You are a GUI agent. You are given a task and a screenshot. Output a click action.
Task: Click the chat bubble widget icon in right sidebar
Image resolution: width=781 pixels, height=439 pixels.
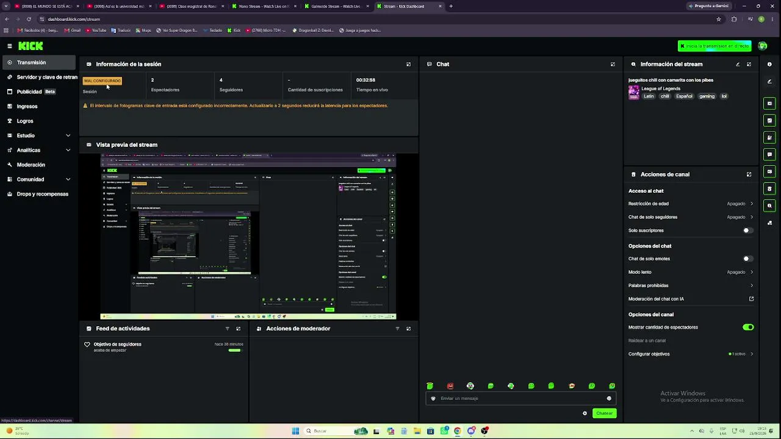769,155
